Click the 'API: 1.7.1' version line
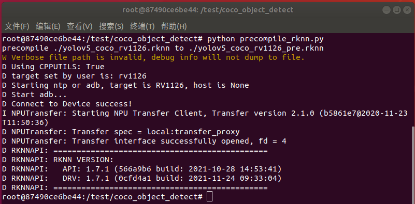The image size is (415, 204). 141,169
